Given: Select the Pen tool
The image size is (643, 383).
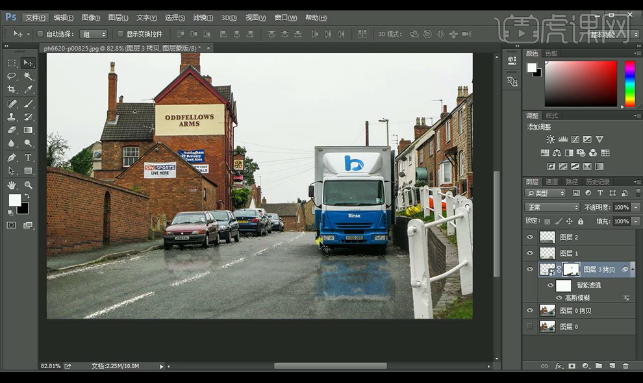Looking at the screenshot, I should click(12, 158).
